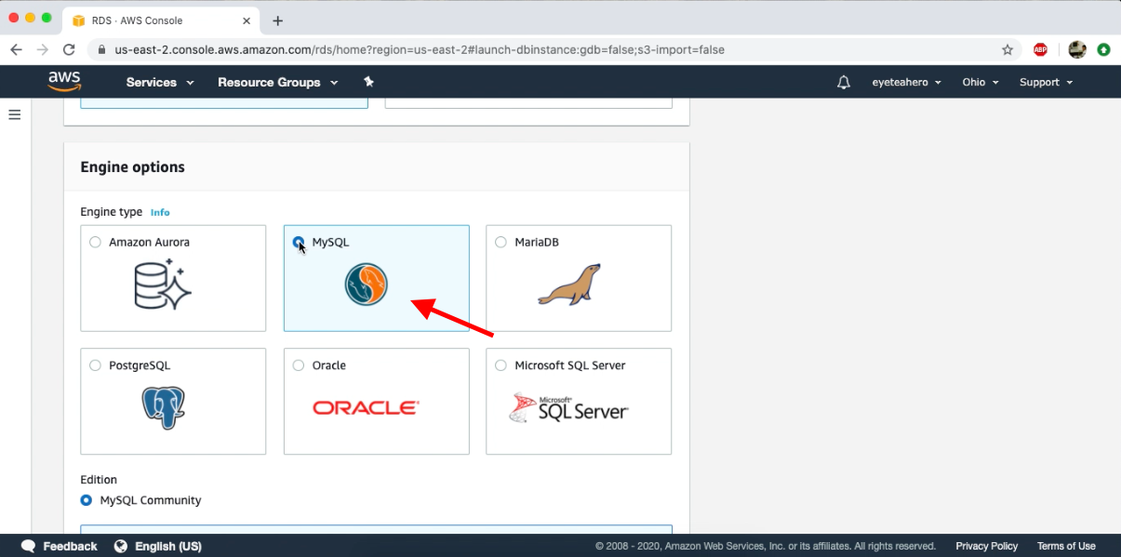
Task: Open the browser profile avatar
Action: point(1077,49)
